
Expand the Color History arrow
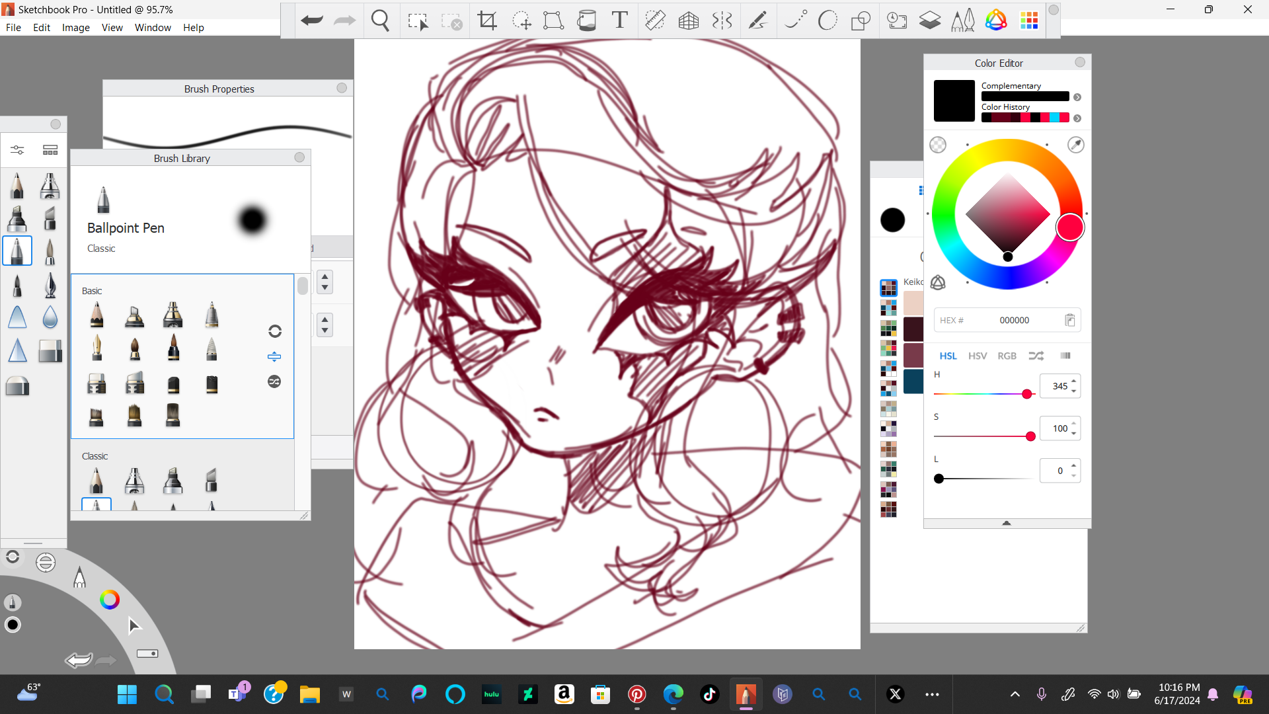pyautogui.click(x=1077, y=118)
